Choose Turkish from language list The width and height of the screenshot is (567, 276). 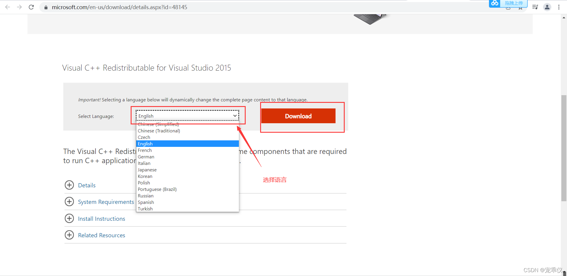click(187, 209)
